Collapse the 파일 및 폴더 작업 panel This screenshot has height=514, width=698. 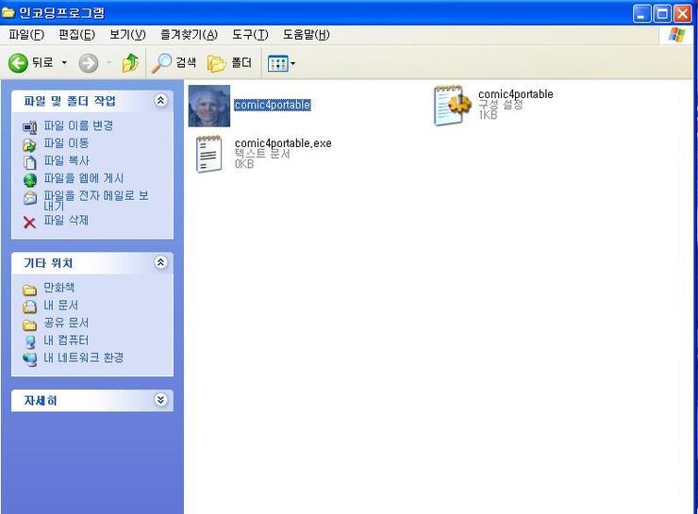coord(160,100)
